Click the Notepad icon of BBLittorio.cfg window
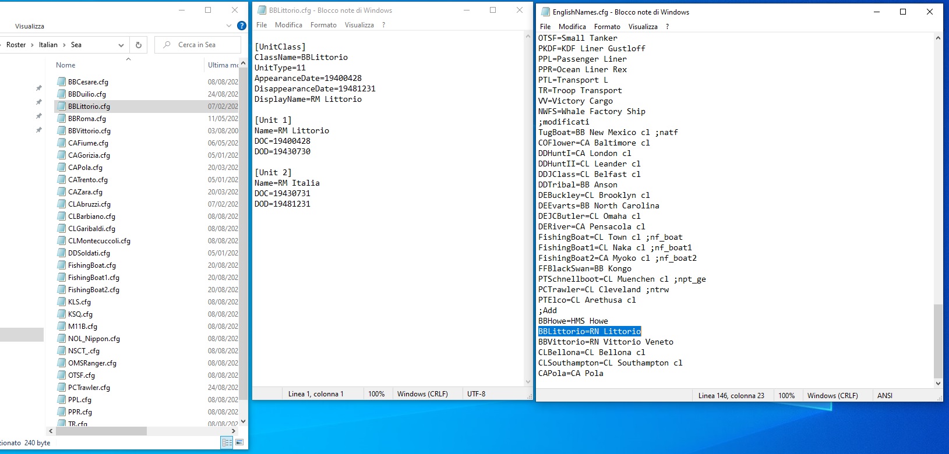This screenshot has width=949, height=454. tap(261, 10)
